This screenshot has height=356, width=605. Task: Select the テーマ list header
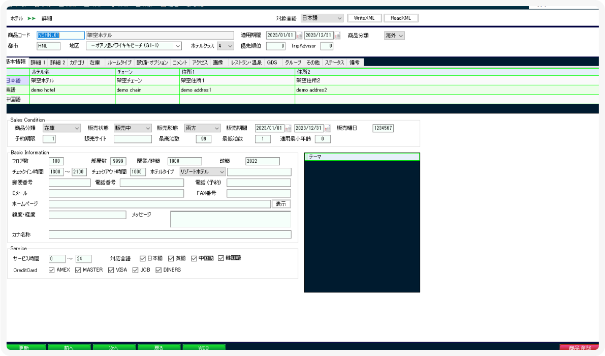[x=362, y=157]
